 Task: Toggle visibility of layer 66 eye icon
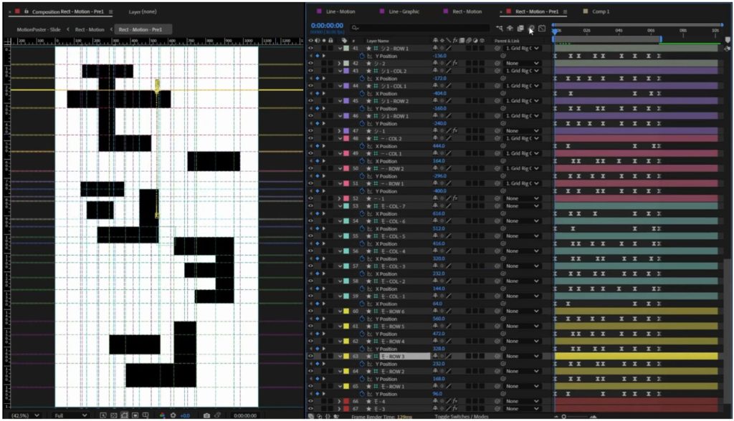pos(310,401)
